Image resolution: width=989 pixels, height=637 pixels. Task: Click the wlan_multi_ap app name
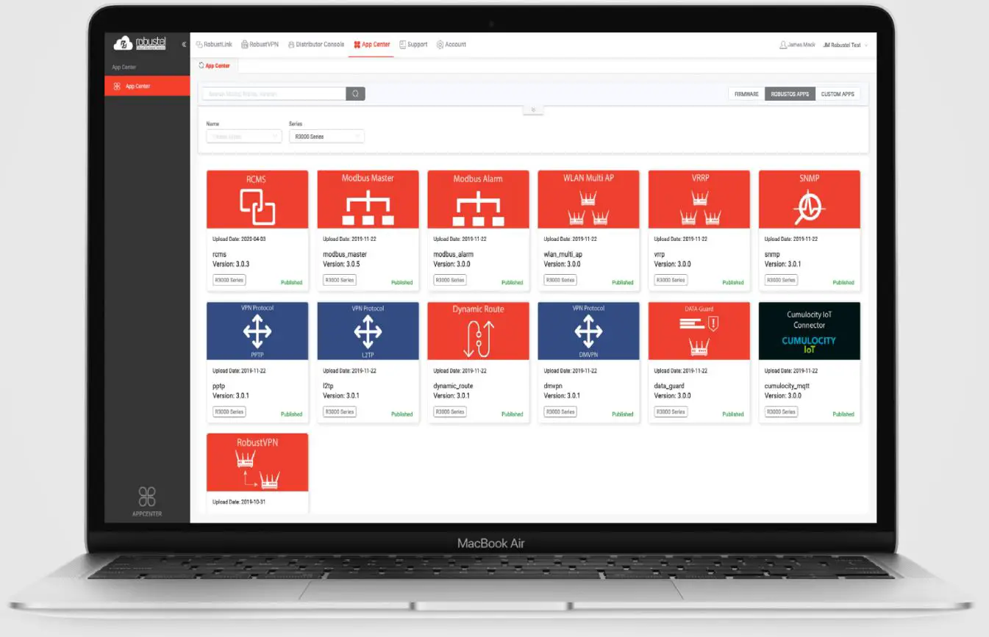click(563, 254)
